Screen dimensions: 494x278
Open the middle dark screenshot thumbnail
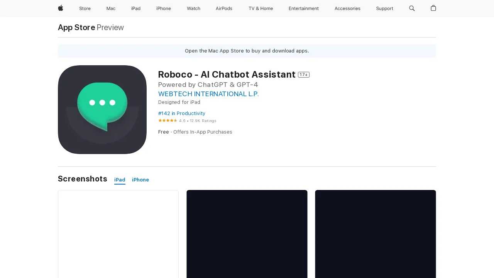[x=247, y=234]
